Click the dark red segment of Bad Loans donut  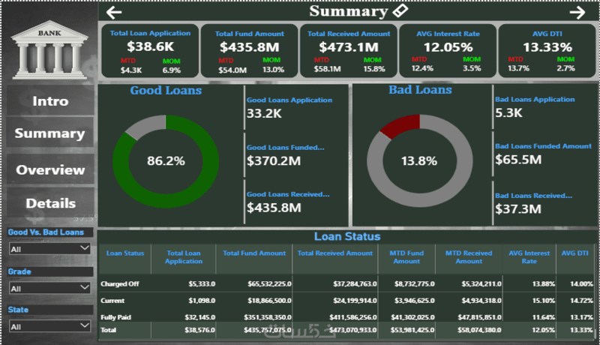tap(402, 124)
